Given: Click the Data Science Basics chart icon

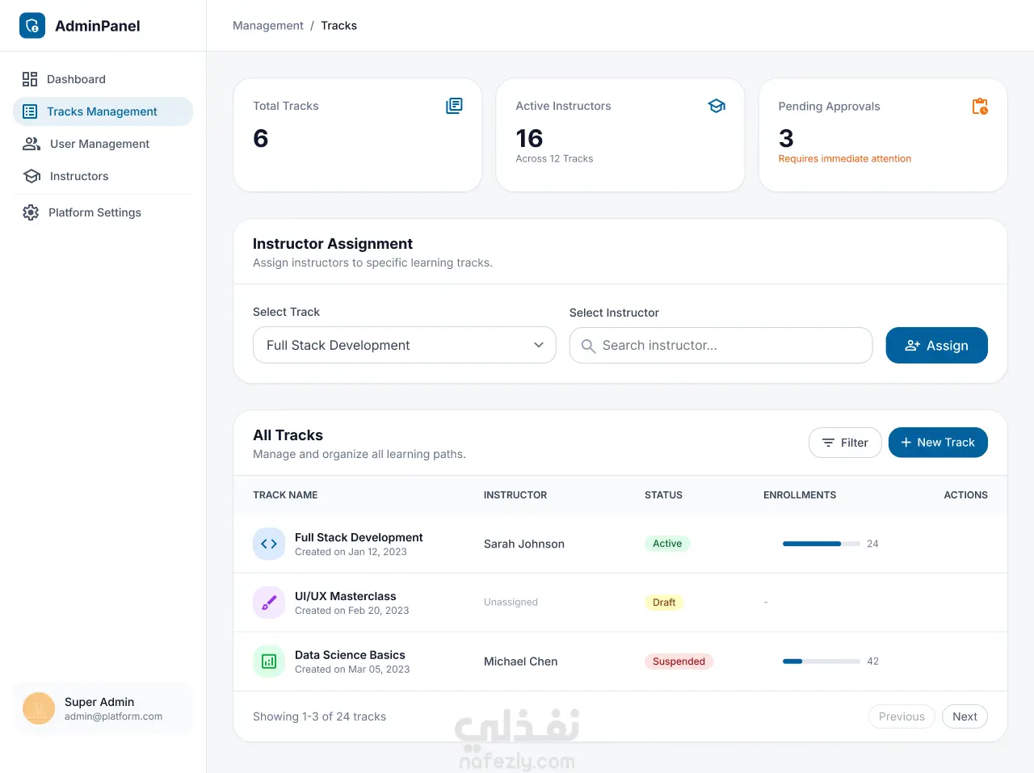Looking at the screenshot, I should click(x=269, y=662).
